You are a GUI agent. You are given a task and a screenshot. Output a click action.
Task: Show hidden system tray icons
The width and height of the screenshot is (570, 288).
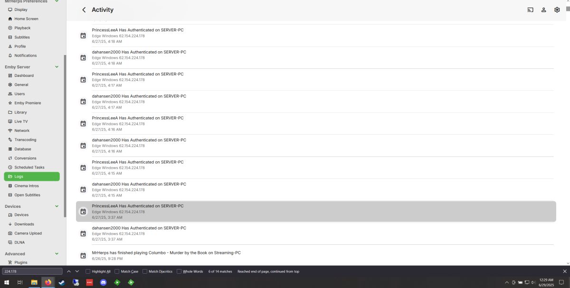(x=506, y=282)
